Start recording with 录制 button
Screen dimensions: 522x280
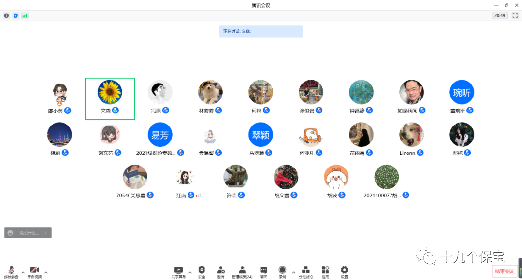point(282,272)
